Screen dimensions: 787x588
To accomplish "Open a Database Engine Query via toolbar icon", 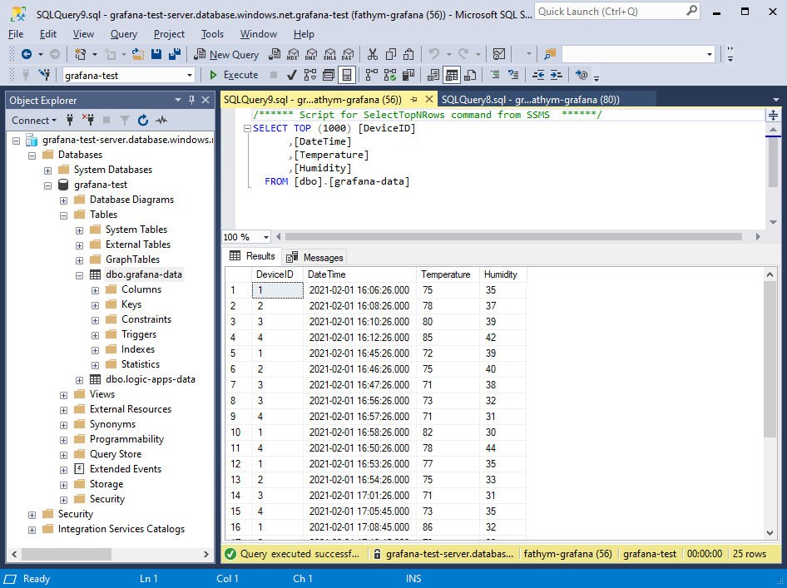I will click(x=275, y=54).
